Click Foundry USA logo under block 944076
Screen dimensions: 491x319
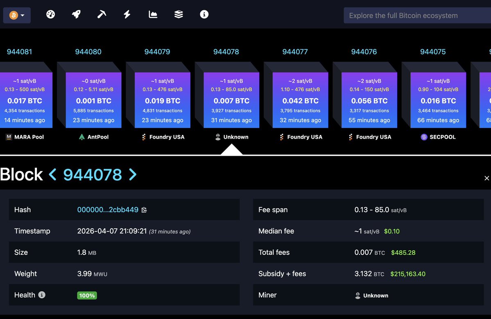351,137
